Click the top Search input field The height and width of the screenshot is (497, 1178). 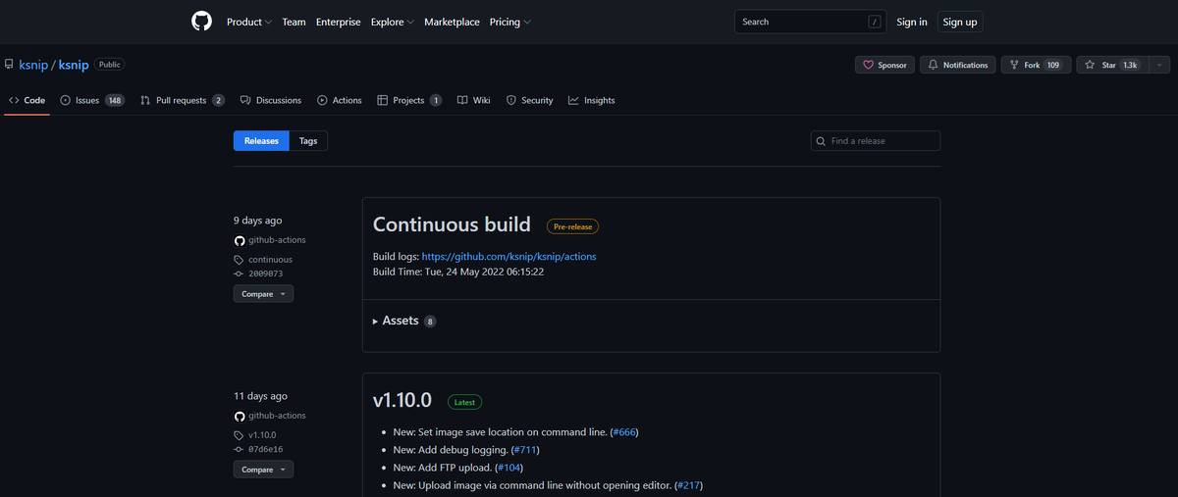pyautogui.click(x=811, y=22)
